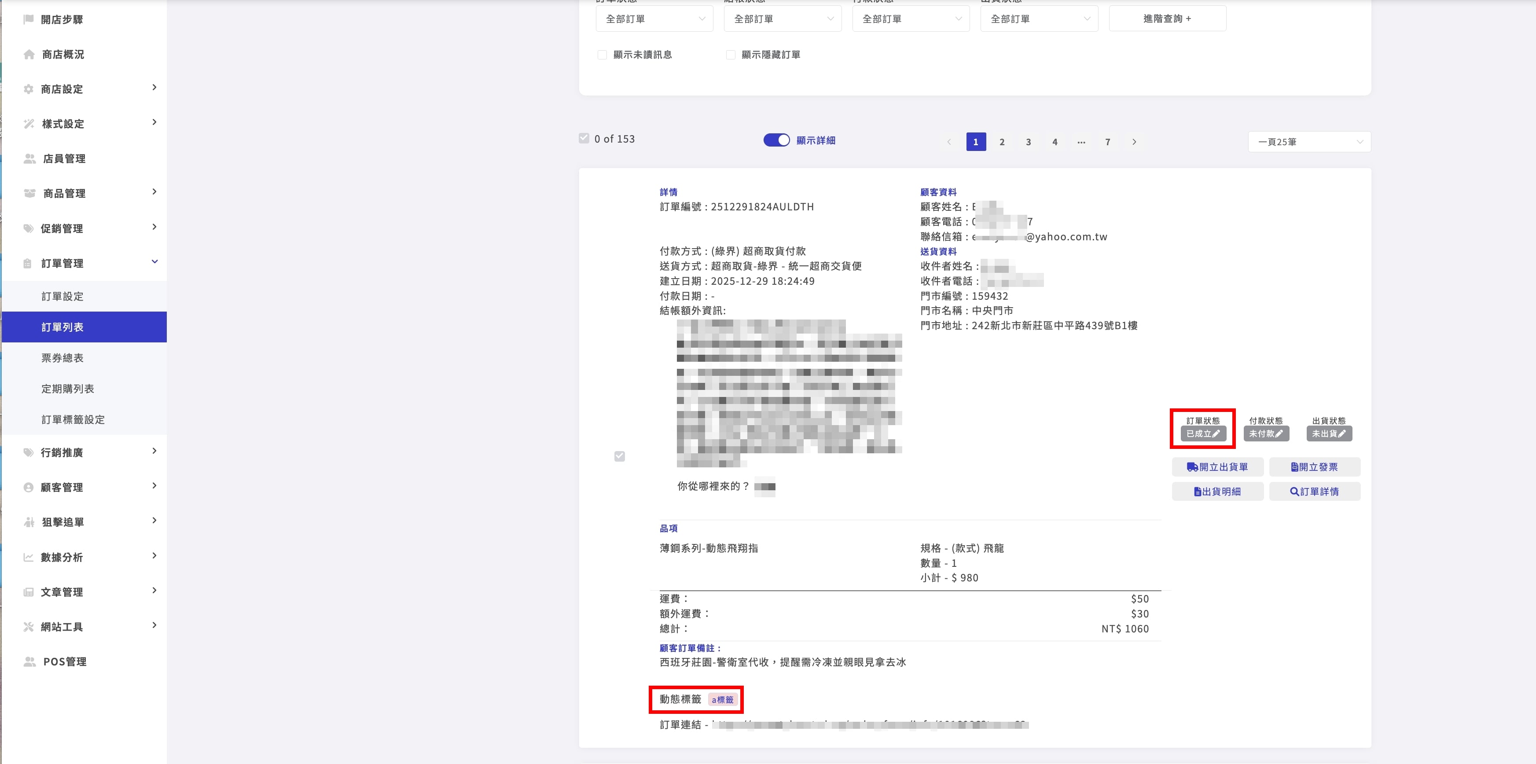Click the tag icon beside 促銷管理
Screen dimensions: 1536x764
pos(28,228)
